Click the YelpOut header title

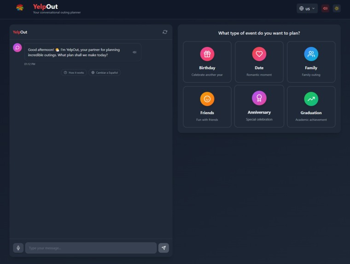[x=45, y=6]
